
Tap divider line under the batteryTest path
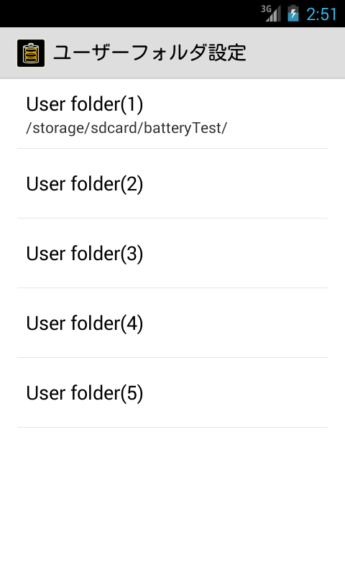[x=172, y=149]
